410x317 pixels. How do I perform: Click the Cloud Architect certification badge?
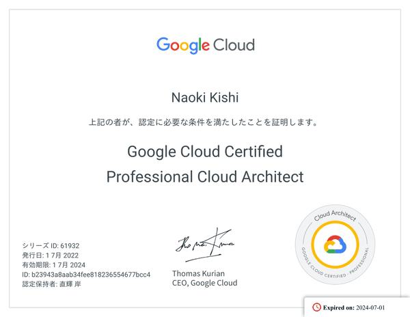[x=336, y=245]
